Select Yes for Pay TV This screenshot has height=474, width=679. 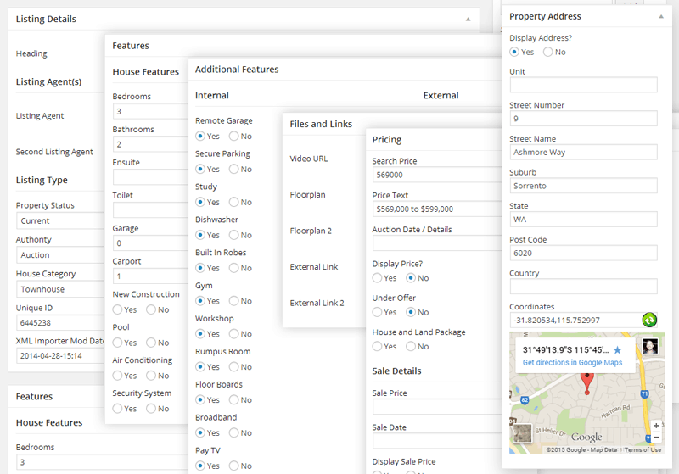coord(200,466)
